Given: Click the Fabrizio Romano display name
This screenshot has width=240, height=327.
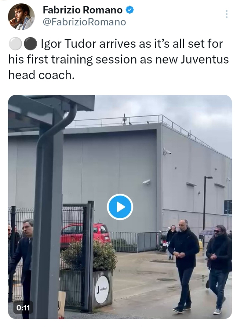Looking at the screenshot, I should [x=83, y=10].
